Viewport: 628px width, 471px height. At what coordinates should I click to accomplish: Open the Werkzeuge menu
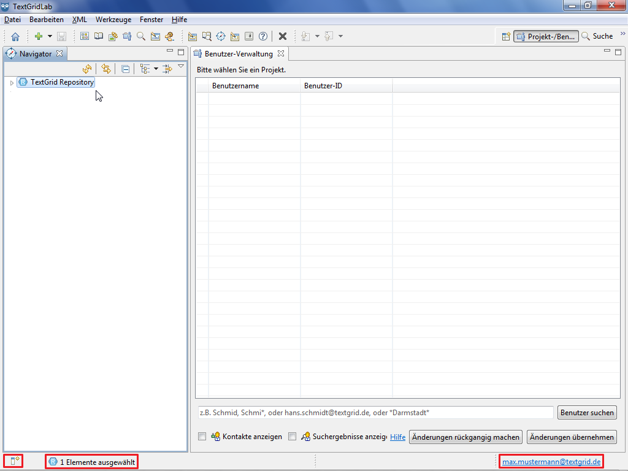[x=113, y=20]
